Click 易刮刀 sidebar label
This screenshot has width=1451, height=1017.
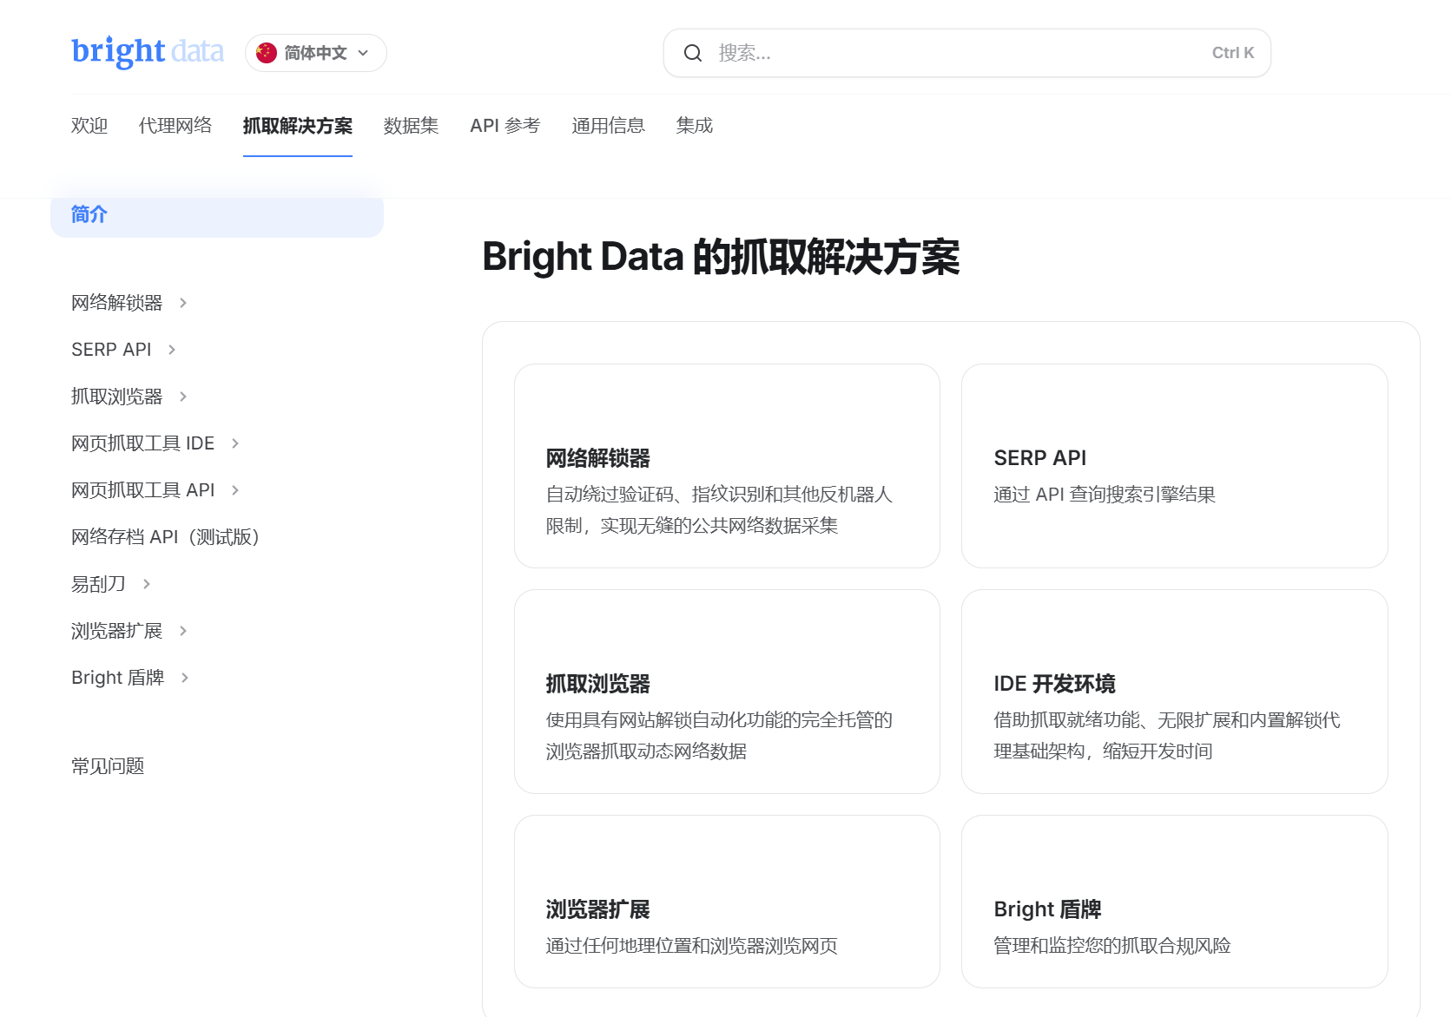tap(98, 584)
